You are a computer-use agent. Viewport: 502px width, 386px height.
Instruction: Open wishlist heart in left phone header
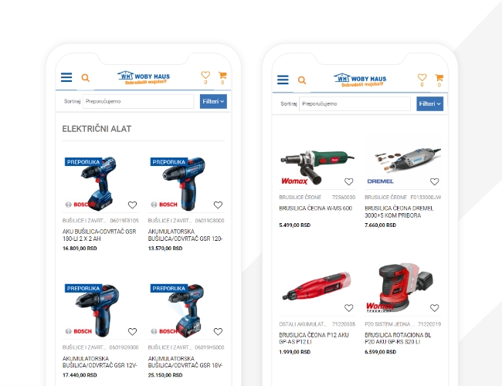205,75
